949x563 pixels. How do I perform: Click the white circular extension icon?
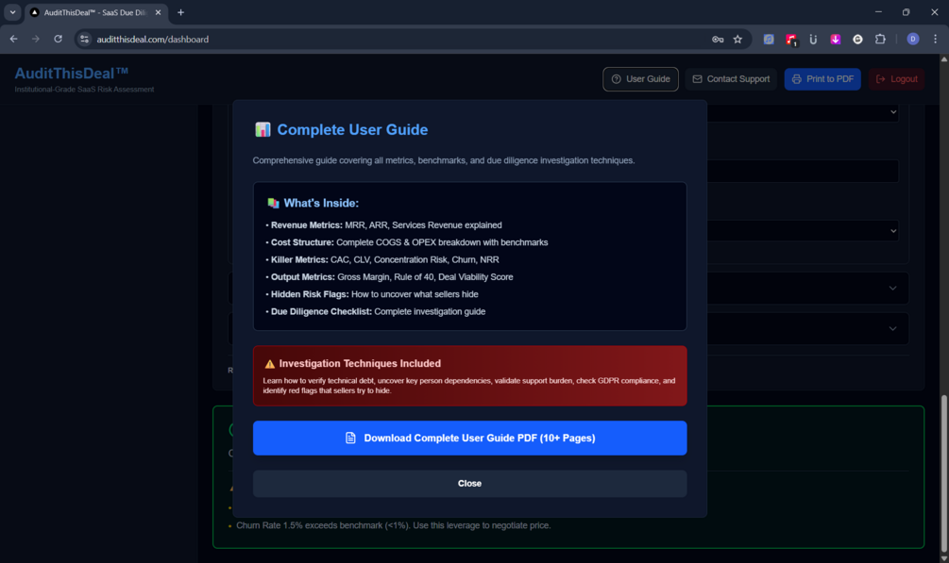(x=857, y=40)
